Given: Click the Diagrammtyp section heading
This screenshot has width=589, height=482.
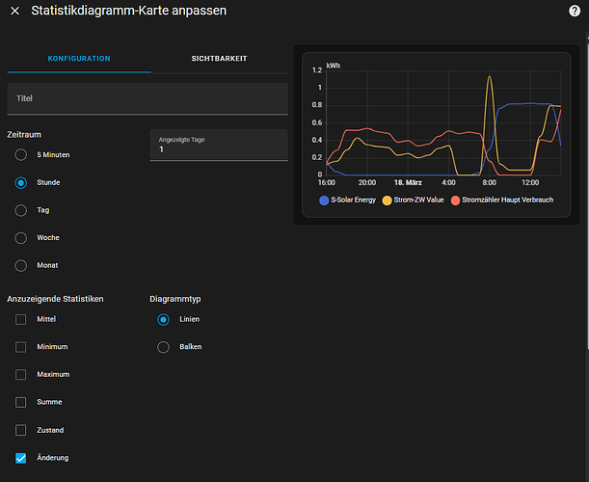Looking at the screenshot, I should click(x=175, y=299).
